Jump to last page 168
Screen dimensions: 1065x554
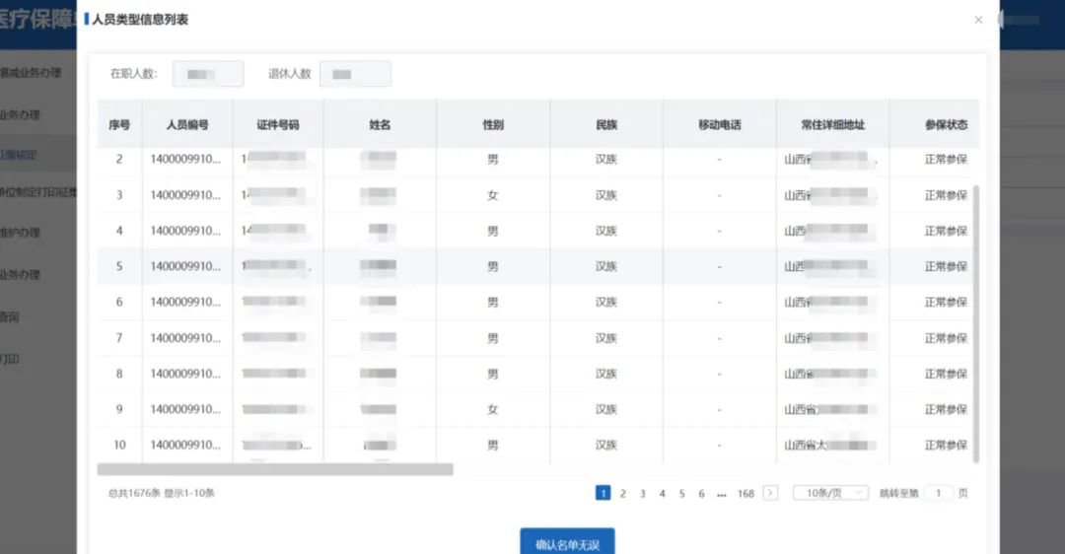[745, 493]
